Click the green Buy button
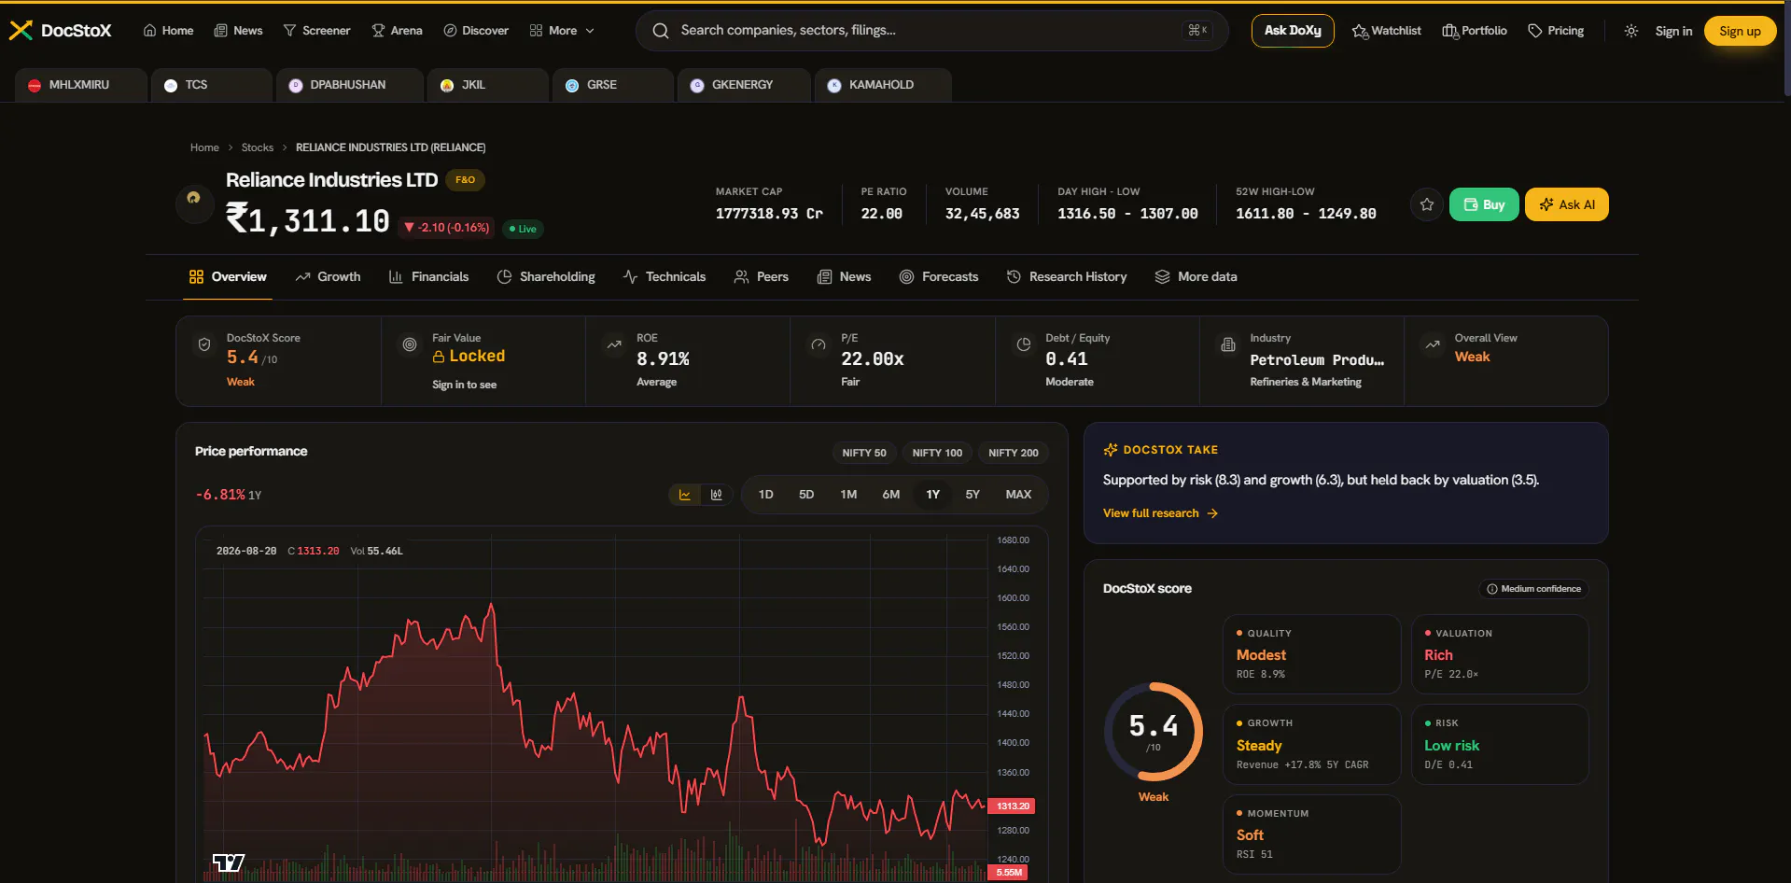The width and height of the screenshot is (1791, 883). pos(1484,204)
